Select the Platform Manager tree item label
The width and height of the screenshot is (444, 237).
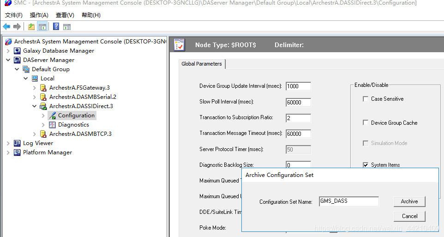(x=47, y=152)
